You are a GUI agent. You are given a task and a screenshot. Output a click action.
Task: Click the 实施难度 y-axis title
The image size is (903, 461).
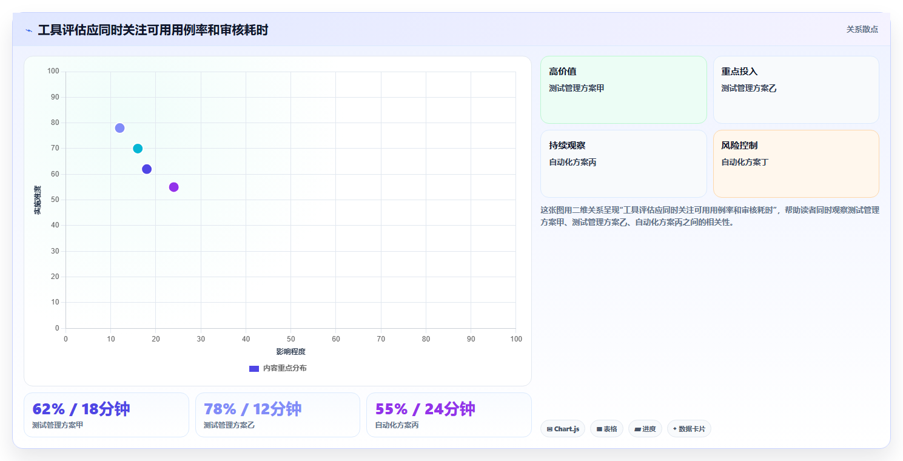[38, 200]
